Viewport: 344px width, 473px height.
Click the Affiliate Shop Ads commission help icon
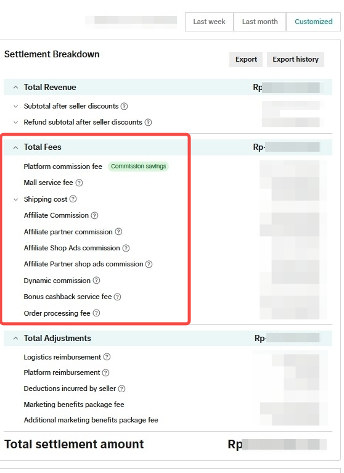pyautogui.click(x=126, y=248)
